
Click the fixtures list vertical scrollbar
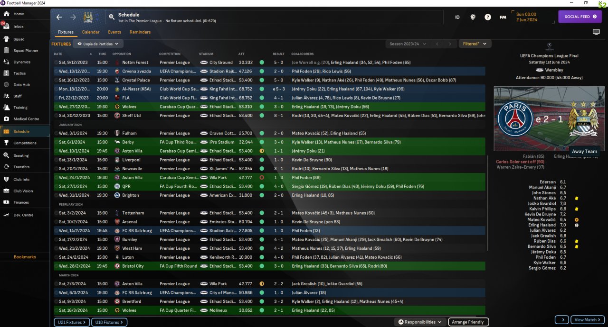tap(487, 203)
